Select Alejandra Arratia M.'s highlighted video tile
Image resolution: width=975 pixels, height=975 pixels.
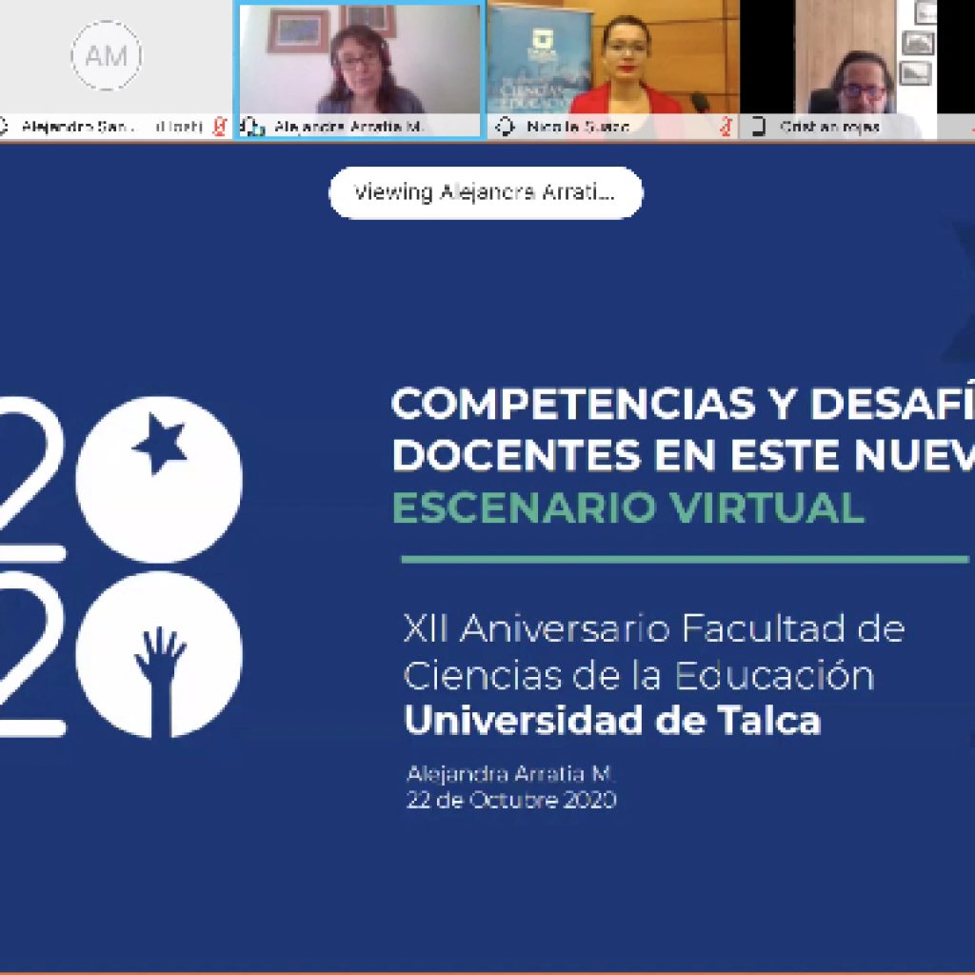(x=360, y=70)
